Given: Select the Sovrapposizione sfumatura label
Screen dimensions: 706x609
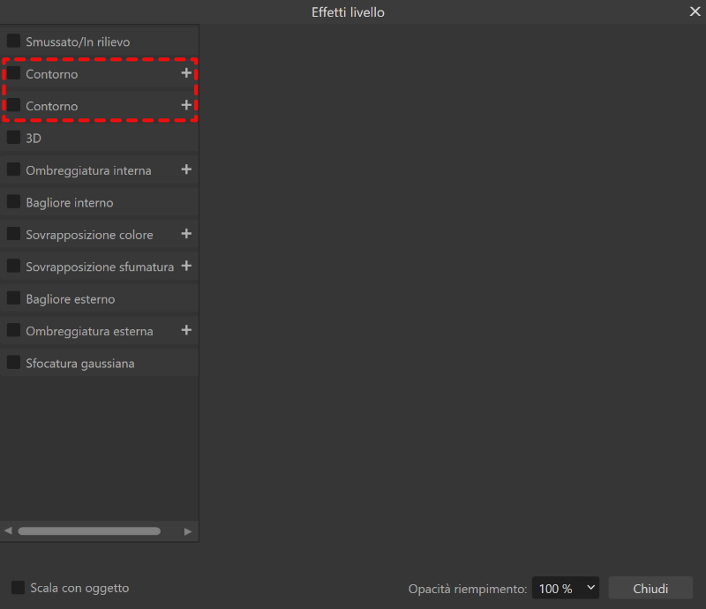Looking at the screenshot, I should coord(100,267).
